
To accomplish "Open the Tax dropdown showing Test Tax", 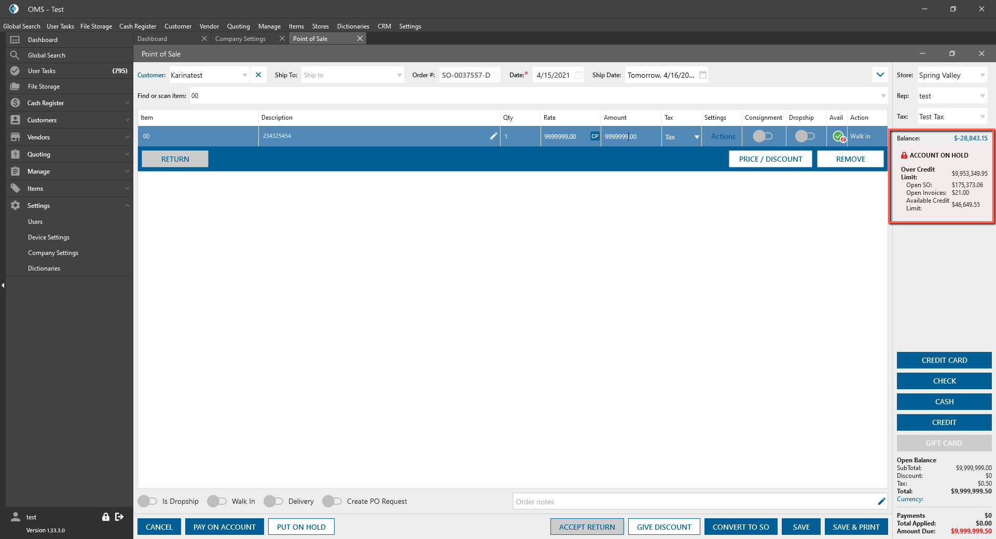I will 983,117.
